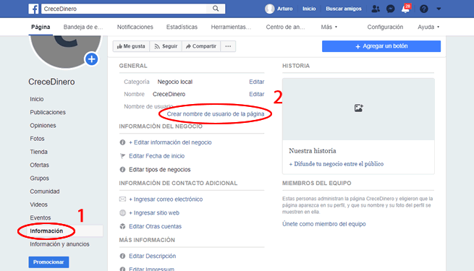Open the quick help question icon
This screenshot has height=271, width=474.
(x=424, y=9)
